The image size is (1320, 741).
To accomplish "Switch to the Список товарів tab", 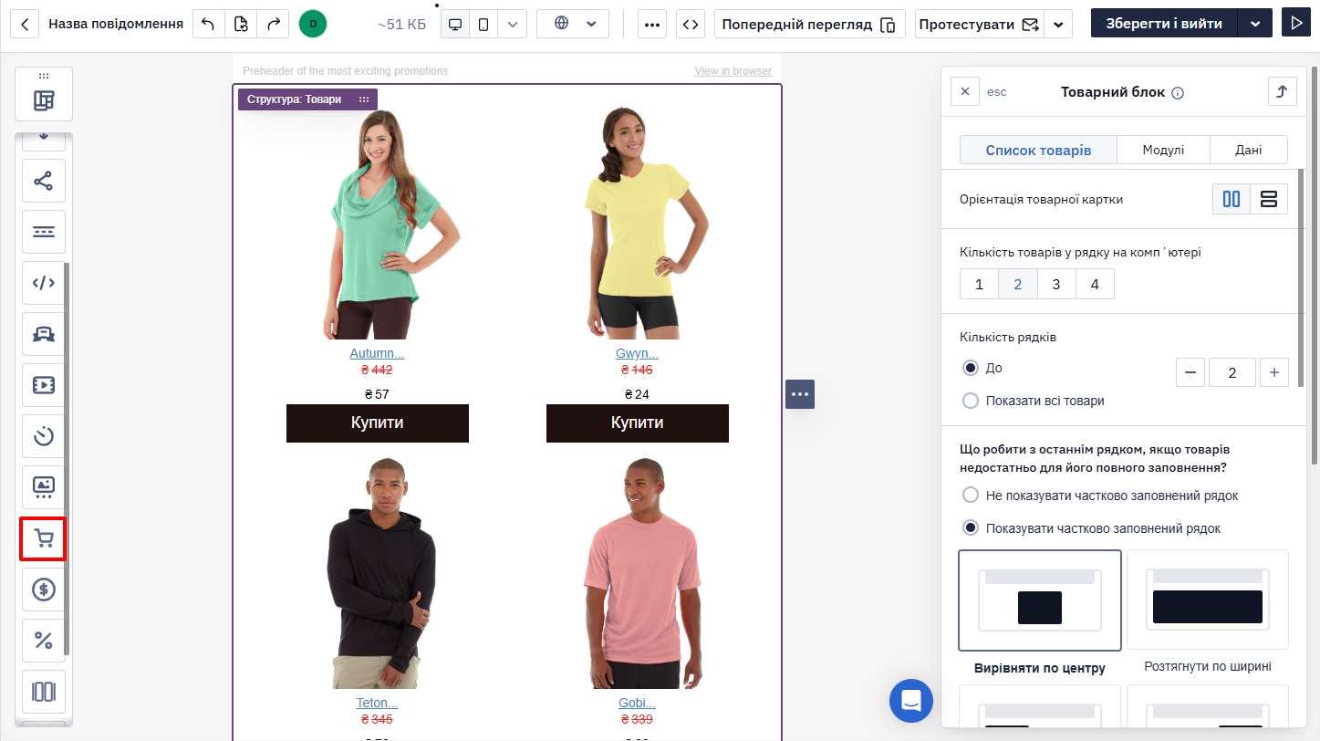I will click(1038, 150).
